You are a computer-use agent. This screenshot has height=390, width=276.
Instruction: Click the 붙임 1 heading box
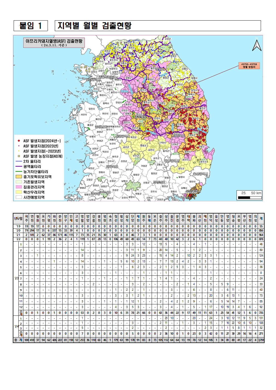click(31, 26)
